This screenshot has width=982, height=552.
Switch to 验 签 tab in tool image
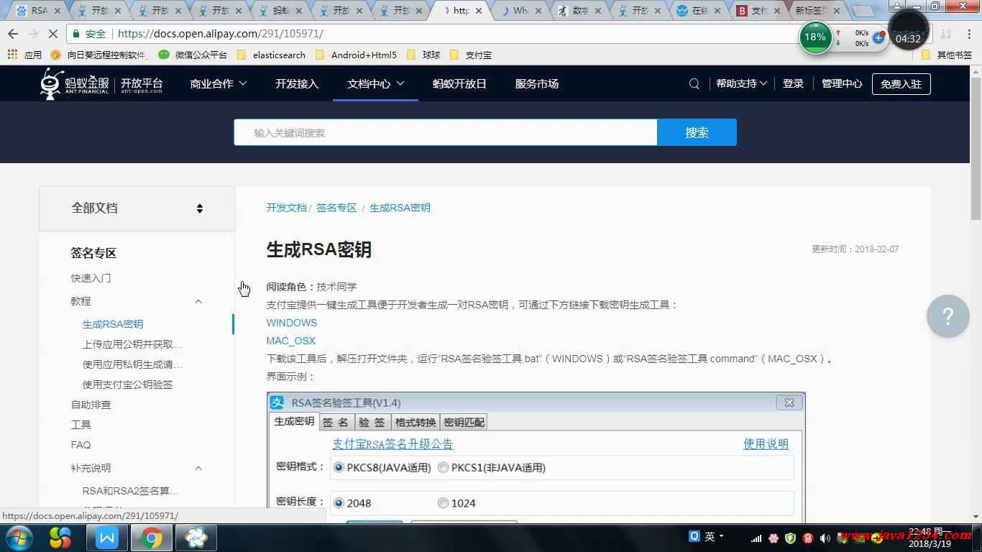point(372,423)
